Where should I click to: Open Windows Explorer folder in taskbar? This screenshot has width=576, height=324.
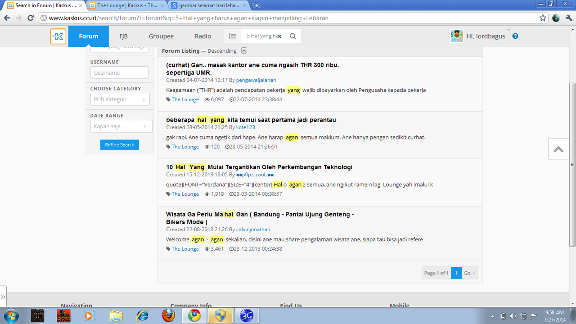tap(116, 315)
